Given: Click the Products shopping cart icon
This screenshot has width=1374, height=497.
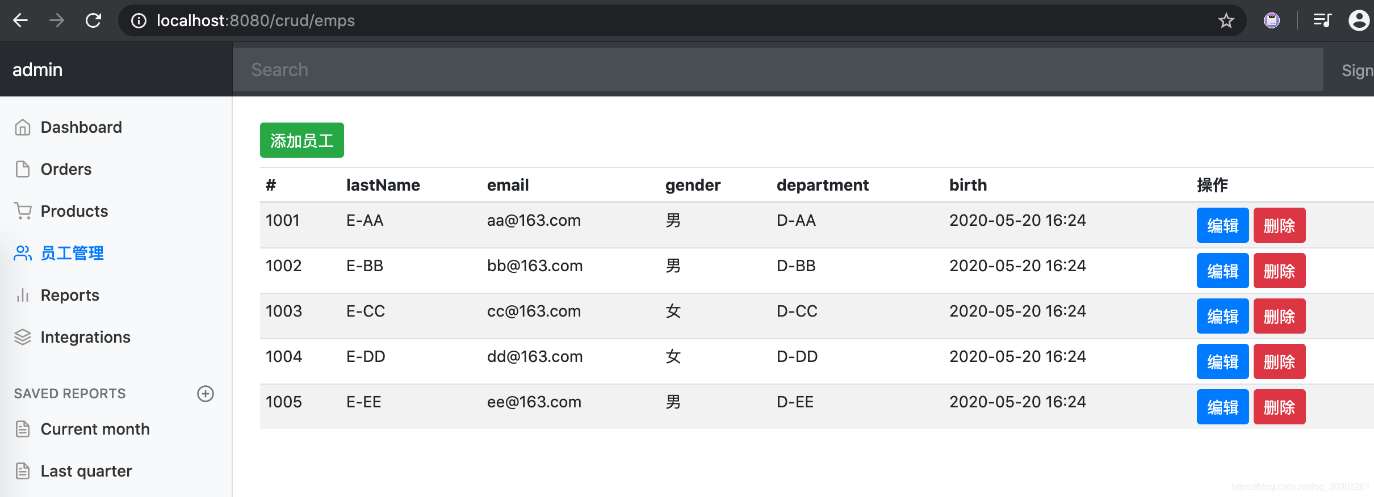Looking at the screenshot, I should point(23,211).
